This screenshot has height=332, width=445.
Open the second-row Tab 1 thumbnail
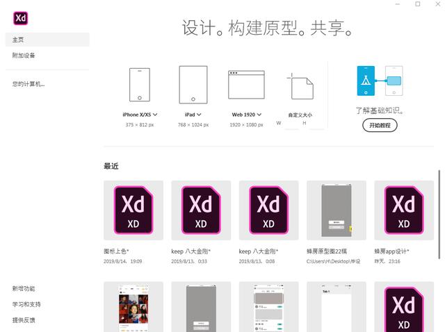[337, 307]
